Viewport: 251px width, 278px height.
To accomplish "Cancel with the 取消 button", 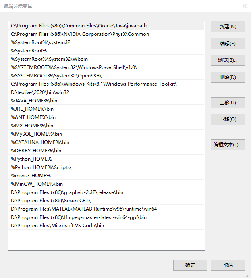I will pos(228,265).
